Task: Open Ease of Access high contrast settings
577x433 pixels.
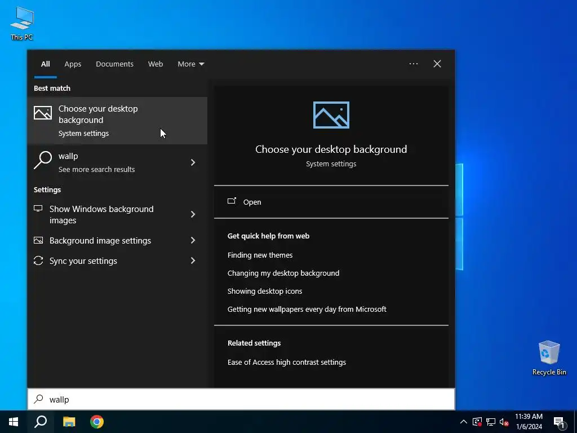Action: pos(287,362)
